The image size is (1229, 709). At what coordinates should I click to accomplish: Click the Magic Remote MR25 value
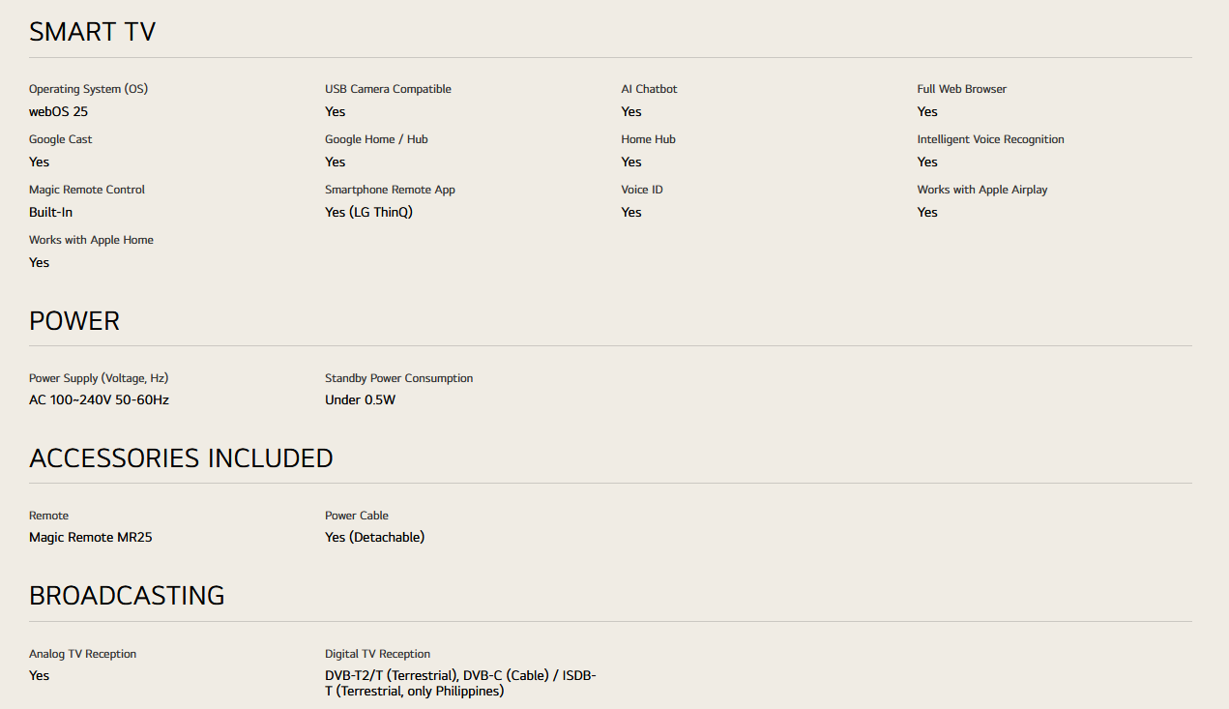[x=90, y=537]
